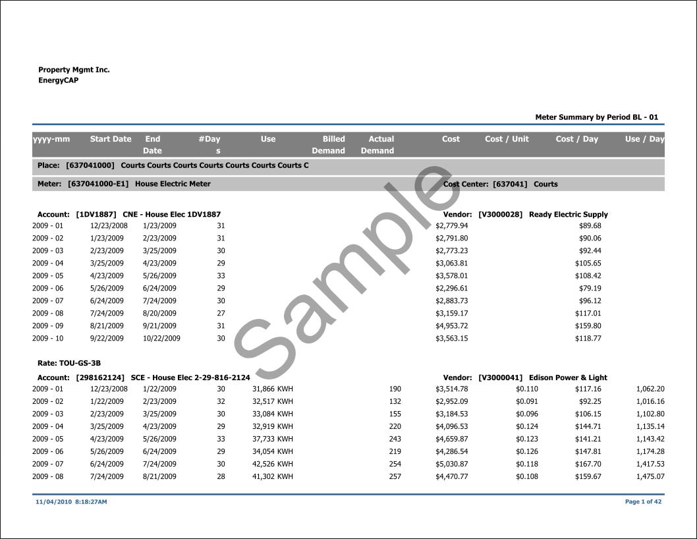Image resolution: width=697 pixels, height=539 pixels.
Task: Click the Start Date column header
Action: 110,139
